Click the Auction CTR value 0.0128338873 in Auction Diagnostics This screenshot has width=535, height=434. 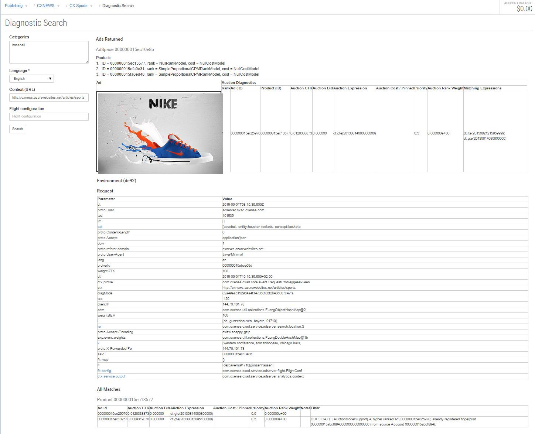(301, 133)
